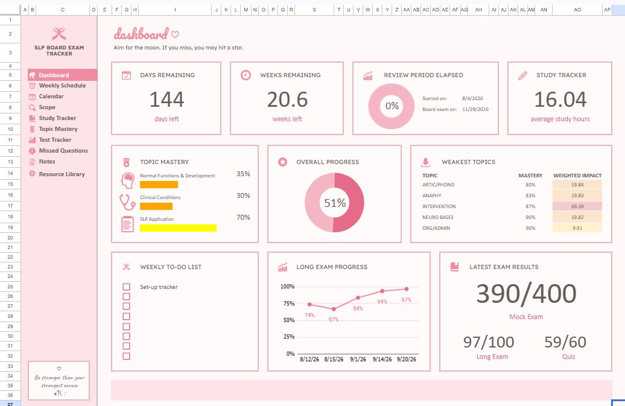
Task: Click the 59/60 quiz score
Action: coord(565,342)
